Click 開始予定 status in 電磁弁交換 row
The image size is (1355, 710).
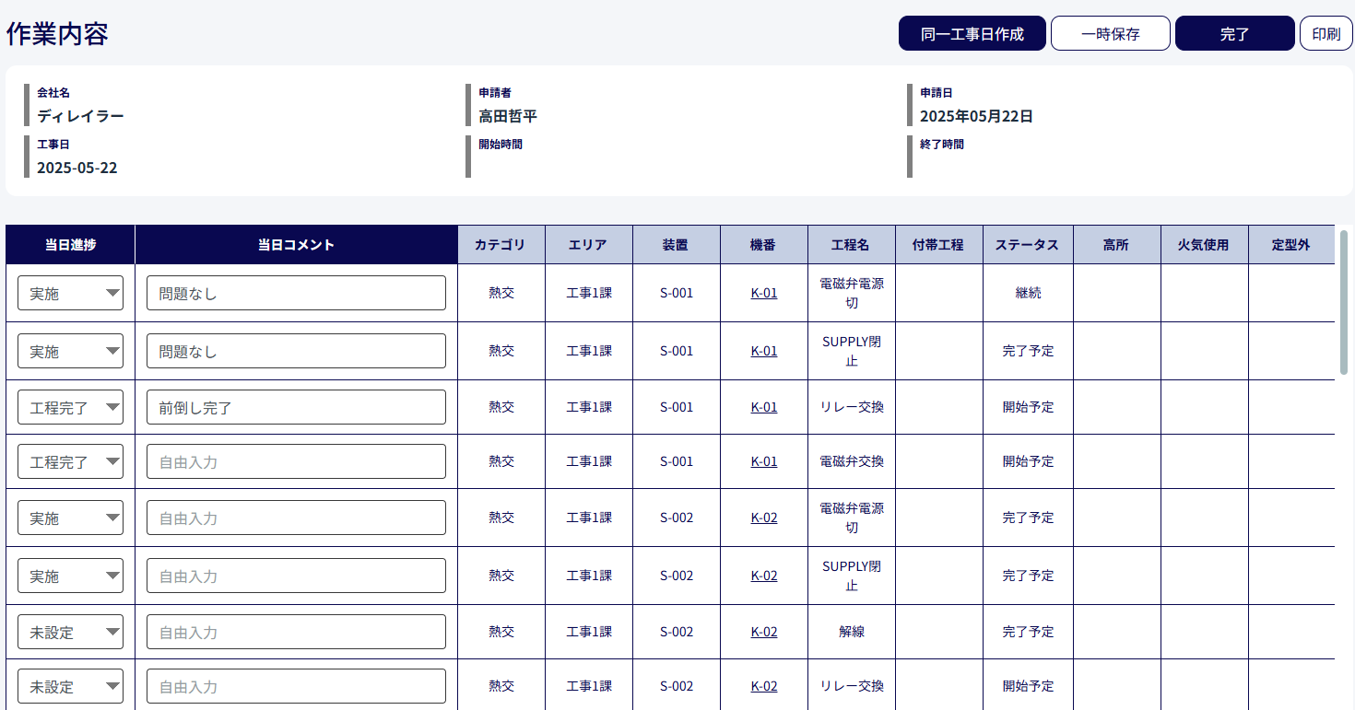[1028, 461]
